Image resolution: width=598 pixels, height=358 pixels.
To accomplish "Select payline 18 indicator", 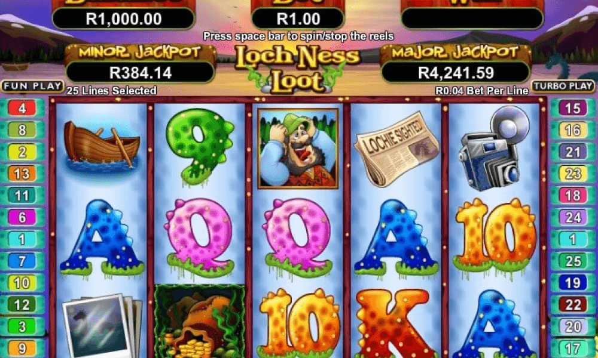I will click(573, 196).
